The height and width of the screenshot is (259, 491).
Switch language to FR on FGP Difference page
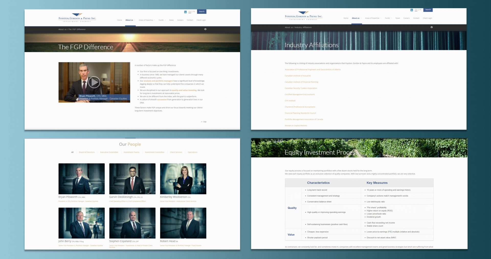pyautogui.click(x=194, y=12)
